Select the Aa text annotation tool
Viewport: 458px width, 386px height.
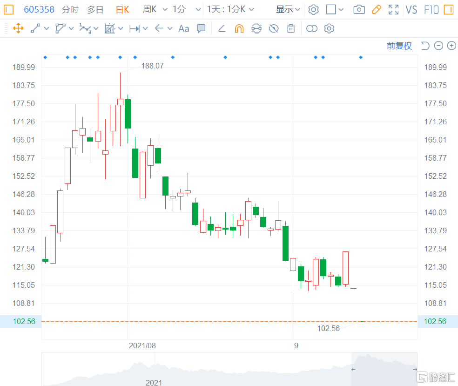[x=183, y=29]
